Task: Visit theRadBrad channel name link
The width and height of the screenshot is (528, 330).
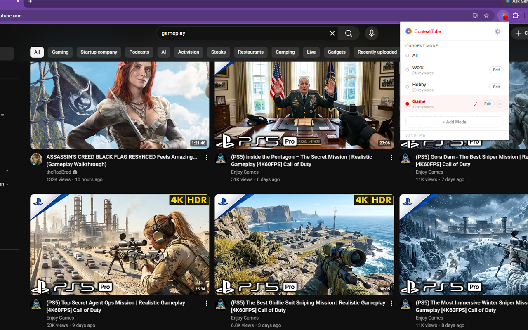Action: click(x=59, y=172)
